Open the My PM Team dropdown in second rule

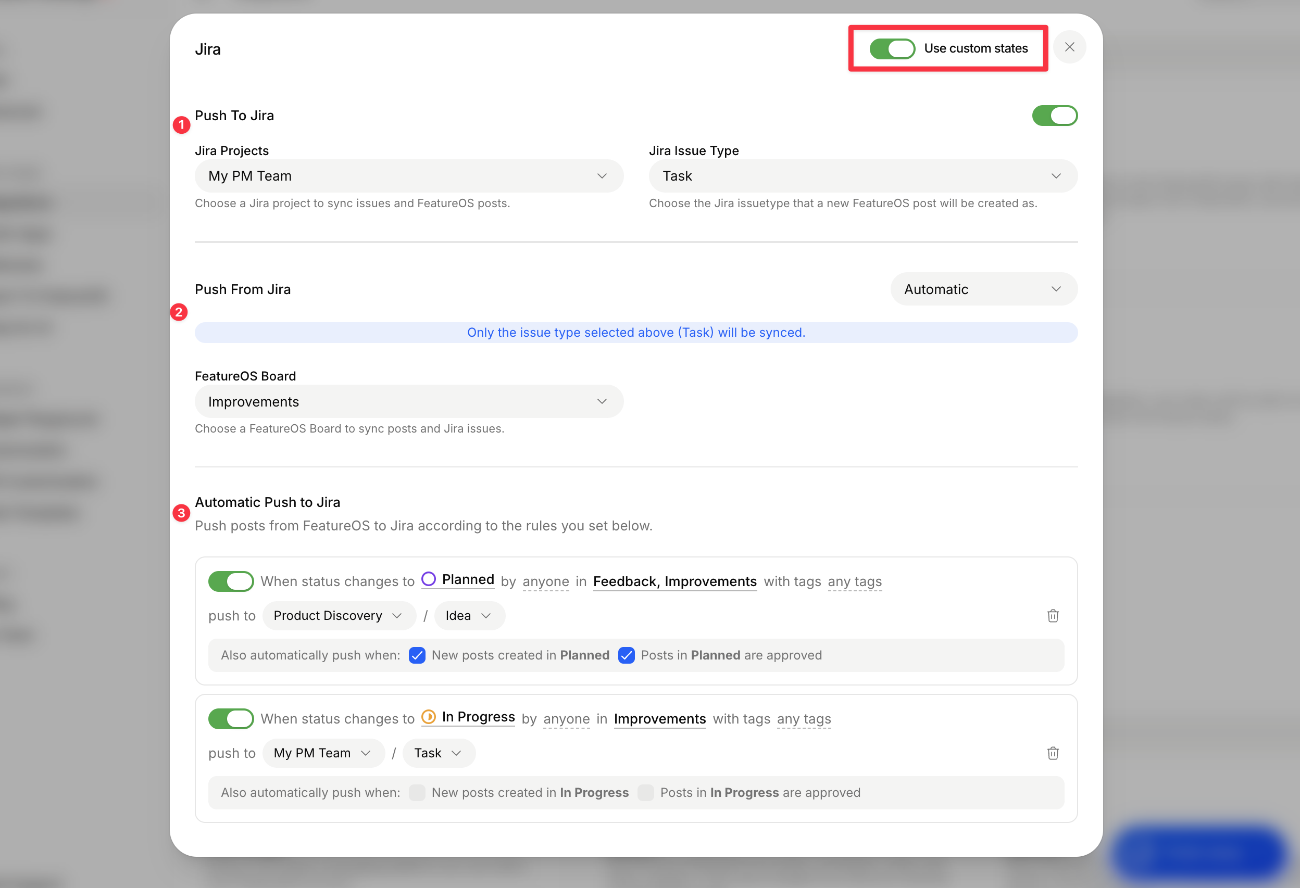tap(323, 753)
